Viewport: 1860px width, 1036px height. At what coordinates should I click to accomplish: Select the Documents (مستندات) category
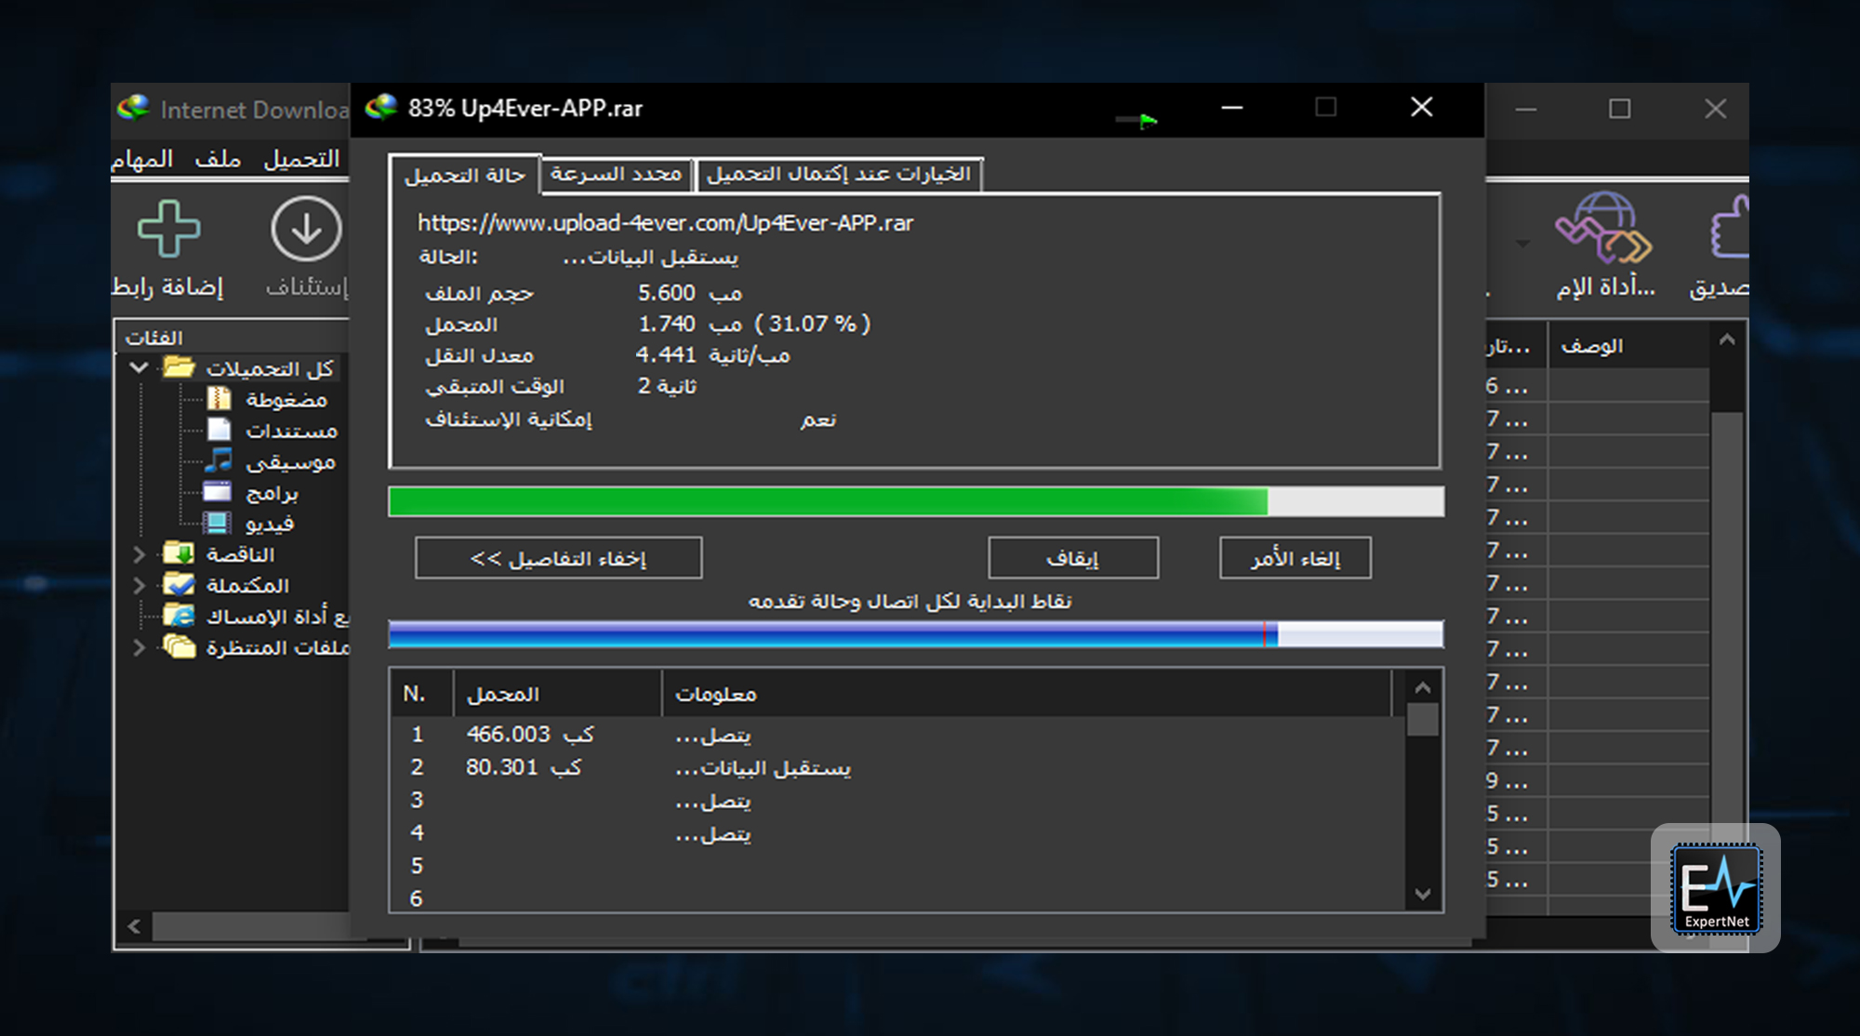[290, 432]
